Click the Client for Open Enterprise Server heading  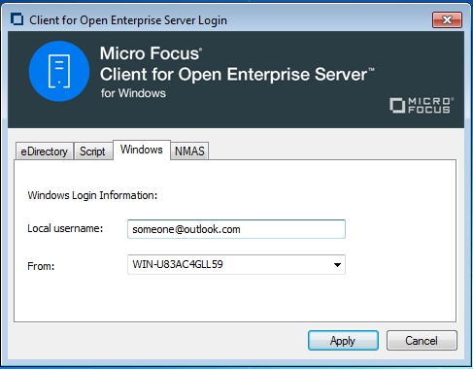pyautogui.click(x=237, y=75)
